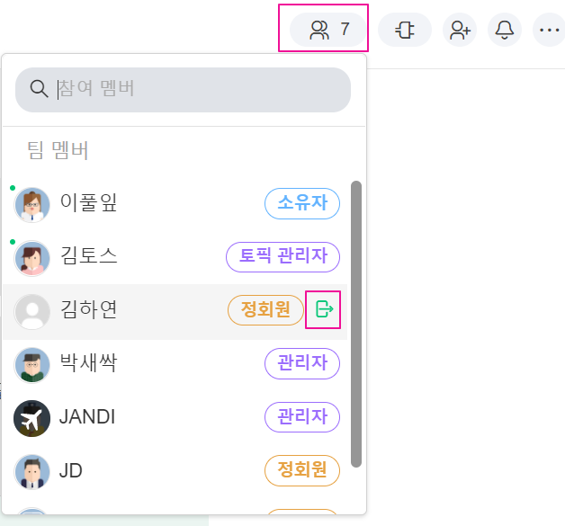Click the 관리자 badge next to 박새싹
Viewport: 565px width, 526px height.
pyautogui.click(x=301, y=364)
